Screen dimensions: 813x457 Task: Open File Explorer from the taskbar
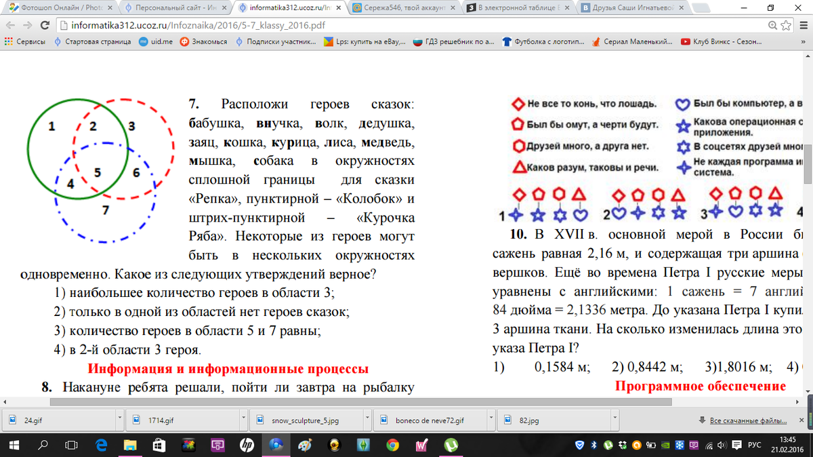(x=130, y=445)
